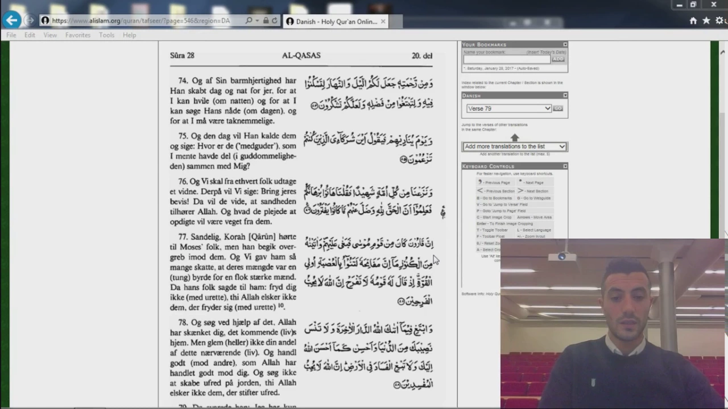This screenshot has width=728, height=409.
Task: Click the Sûra 28 page header
Action: tap(182, 55)
